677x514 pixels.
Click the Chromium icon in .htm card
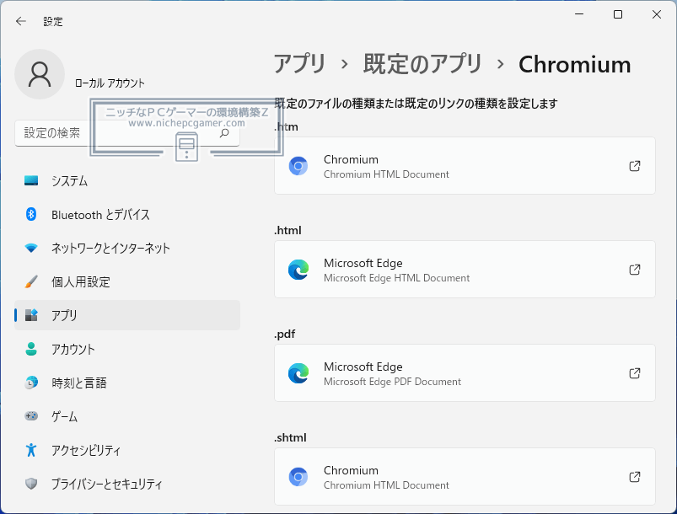tap(298, 166)
